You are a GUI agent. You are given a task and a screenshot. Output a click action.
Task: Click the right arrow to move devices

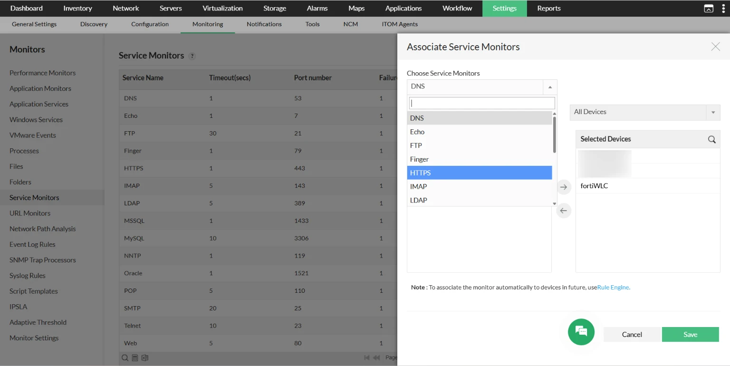click(564, 187)
